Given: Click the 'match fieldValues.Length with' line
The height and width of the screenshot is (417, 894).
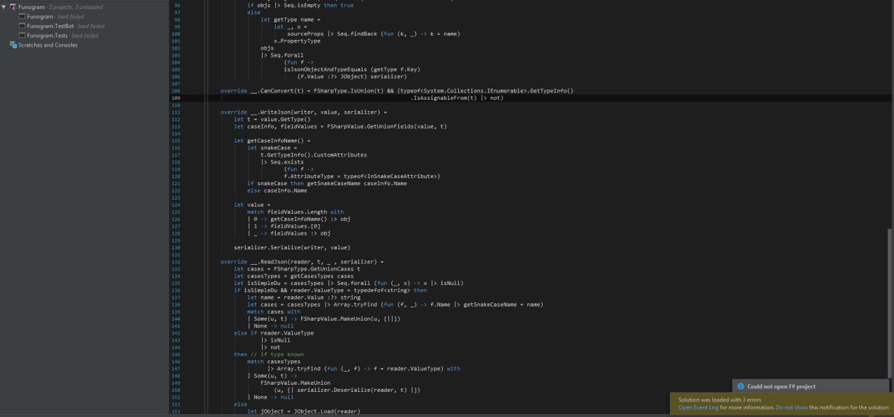Looking at the screenshot, I should (x=295, y=212).
